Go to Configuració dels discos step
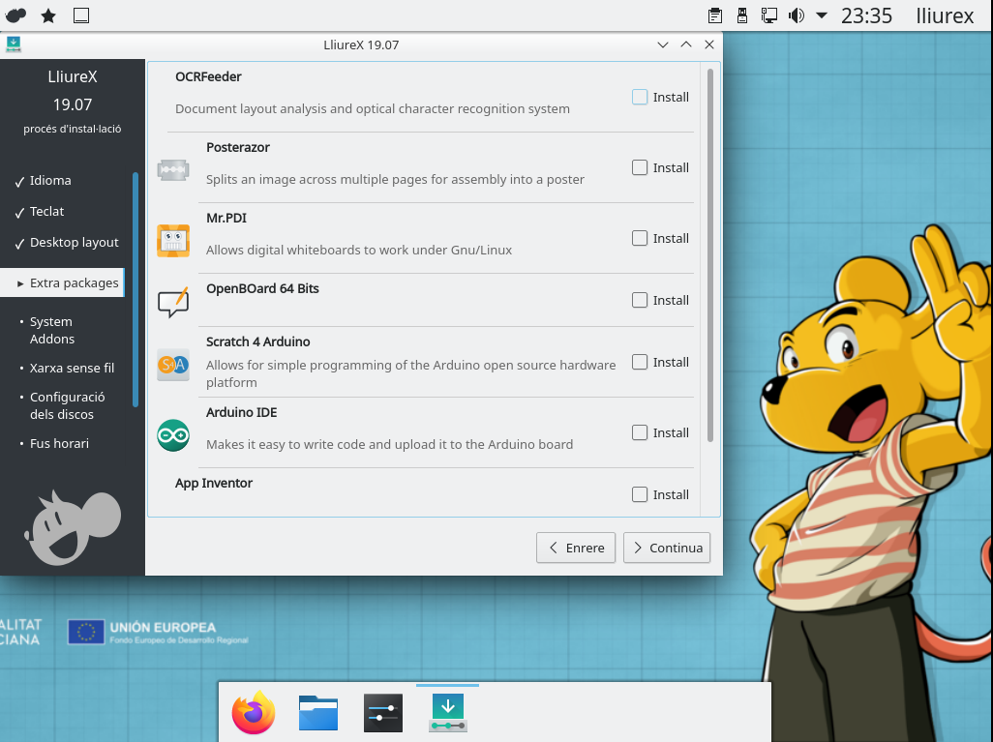Screen dimensions: 993x742 tap(67, 405)
